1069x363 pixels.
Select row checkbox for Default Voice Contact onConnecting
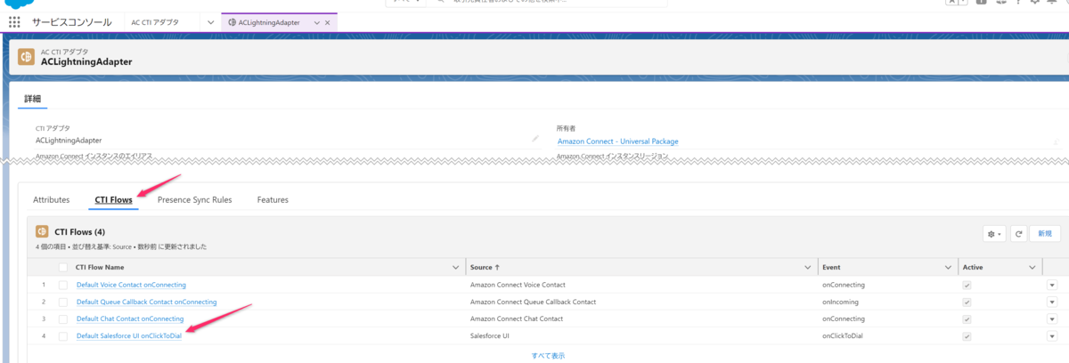point(63,285)
